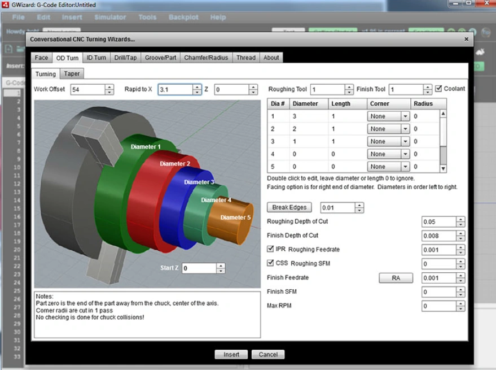496x370 pixels.
Task: Click Insert to generate the G-code
Action: 231,354
